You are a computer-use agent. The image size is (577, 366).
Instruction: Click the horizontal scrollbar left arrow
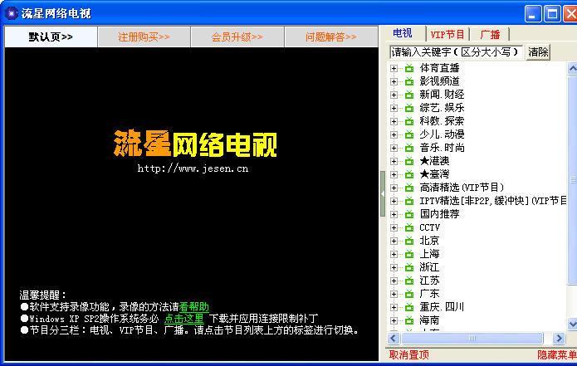pos(394,338)
